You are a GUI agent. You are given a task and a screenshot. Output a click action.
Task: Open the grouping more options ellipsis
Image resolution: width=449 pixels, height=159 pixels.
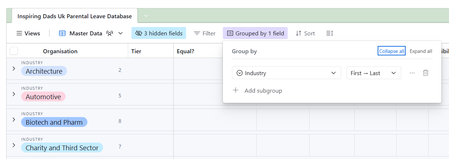pos(412,73)
